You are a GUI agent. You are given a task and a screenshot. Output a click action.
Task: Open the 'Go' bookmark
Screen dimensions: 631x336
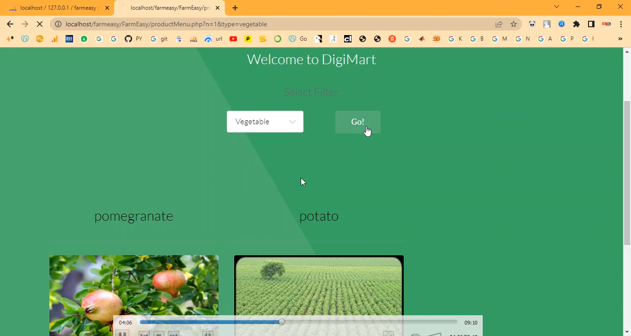(298, 39)
